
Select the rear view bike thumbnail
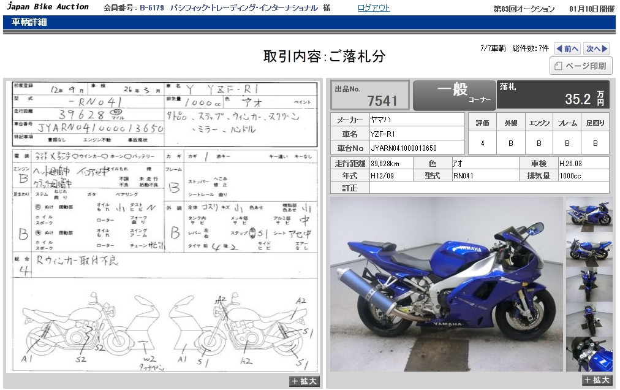589,319
